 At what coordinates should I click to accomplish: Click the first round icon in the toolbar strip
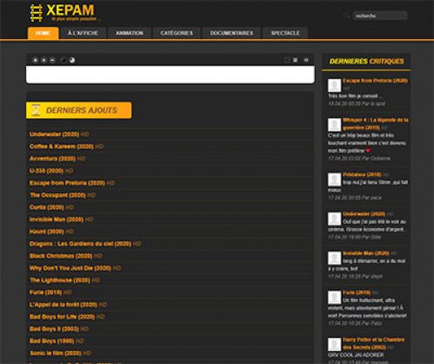(35, 60)
